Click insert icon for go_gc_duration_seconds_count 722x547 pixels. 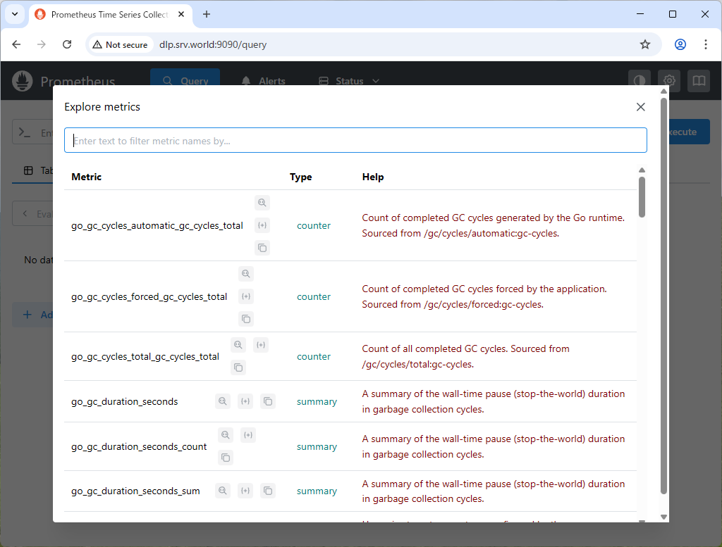click(248, 435)
